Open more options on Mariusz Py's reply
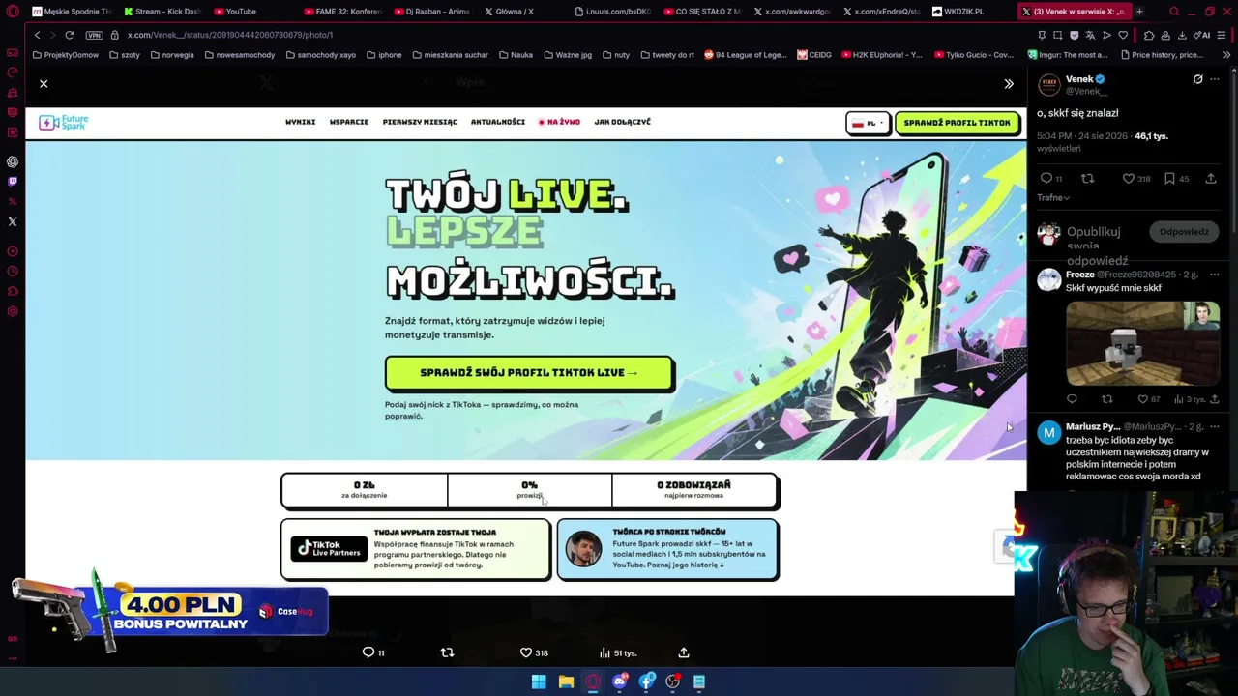Image resolution: width=1238 pixels, height=696 pixels. pyautogui.click(x=1215, y=426)
